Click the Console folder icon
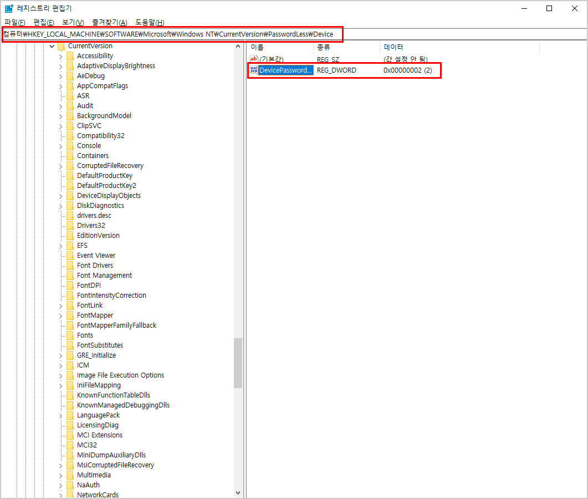The image size is (588, 499). (70, 146)
